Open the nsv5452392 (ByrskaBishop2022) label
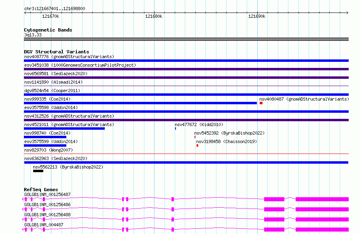360x234 pixels. point(229,133)
